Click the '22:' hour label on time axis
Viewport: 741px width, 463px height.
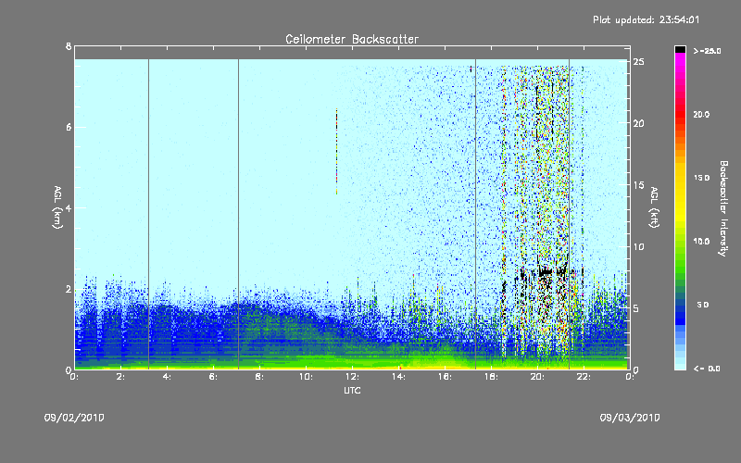click(x=584, y=377)
